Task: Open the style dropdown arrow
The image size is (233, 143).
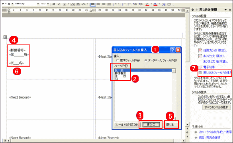Action: click(x=12, y=4)
